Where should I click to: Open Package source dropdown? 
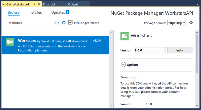click(176, 23)
